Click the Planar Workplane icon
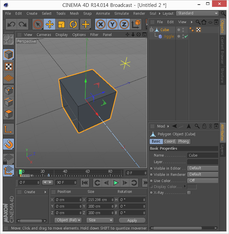The height and width of the screenshot is (234, 229). tap(8, 171)
